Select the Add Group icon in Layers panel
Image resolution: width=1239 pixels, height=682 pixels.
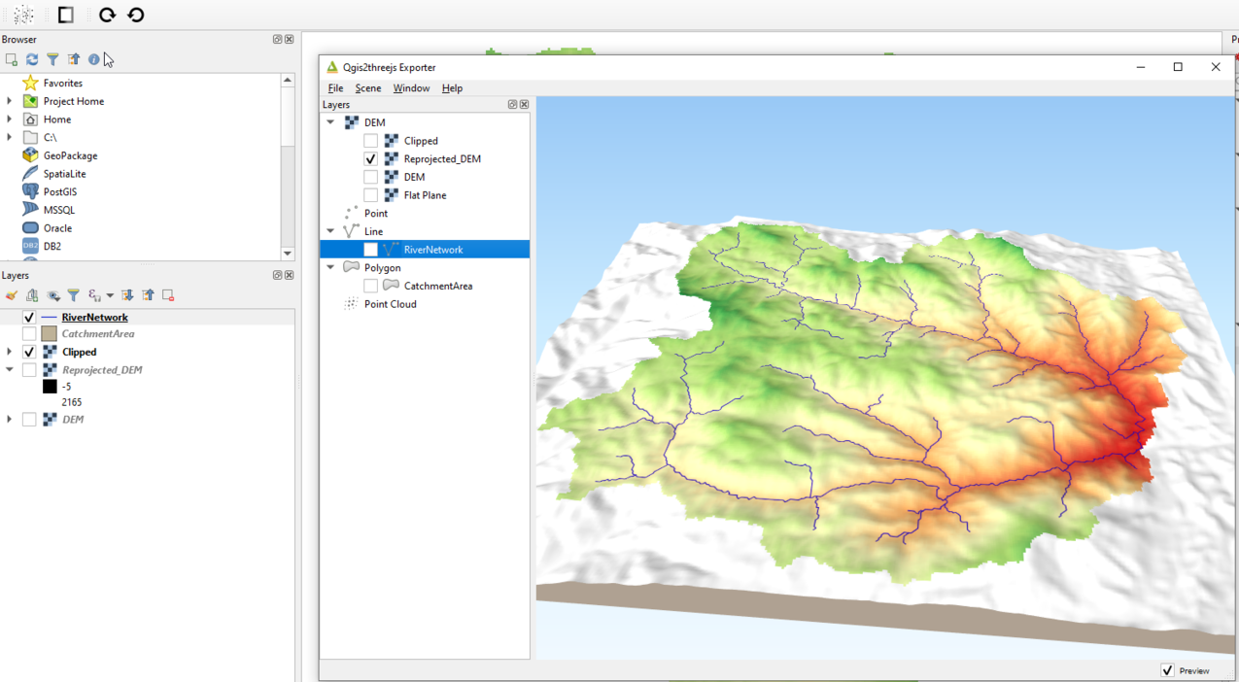coord(31,295)
